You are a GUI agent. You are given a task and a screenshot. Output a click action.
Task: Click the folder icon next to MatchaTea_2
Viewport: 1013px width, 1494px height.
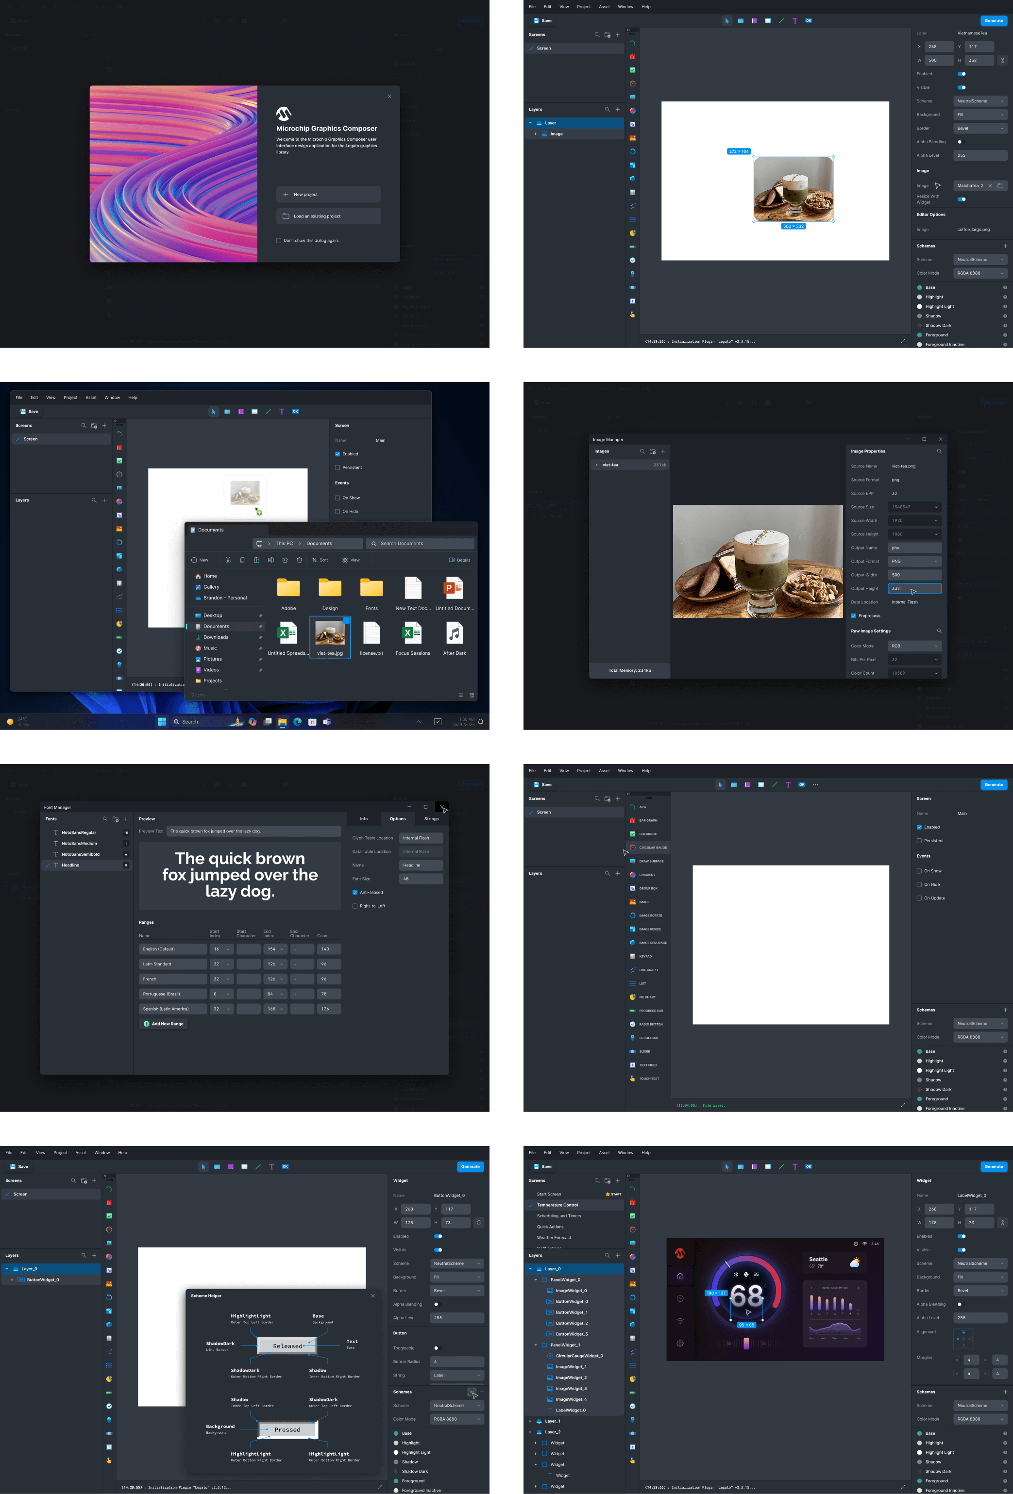click(x=1000, y=186)
